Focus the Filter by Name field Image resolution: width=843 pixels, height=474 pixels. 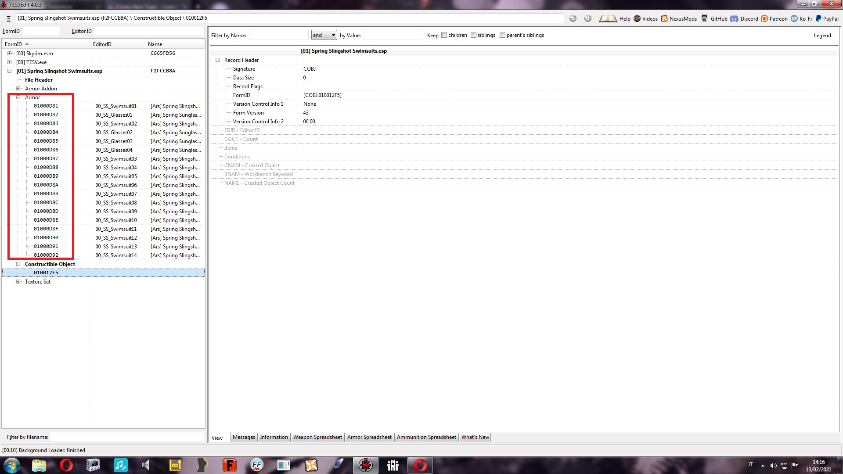(x=279, y=35)
